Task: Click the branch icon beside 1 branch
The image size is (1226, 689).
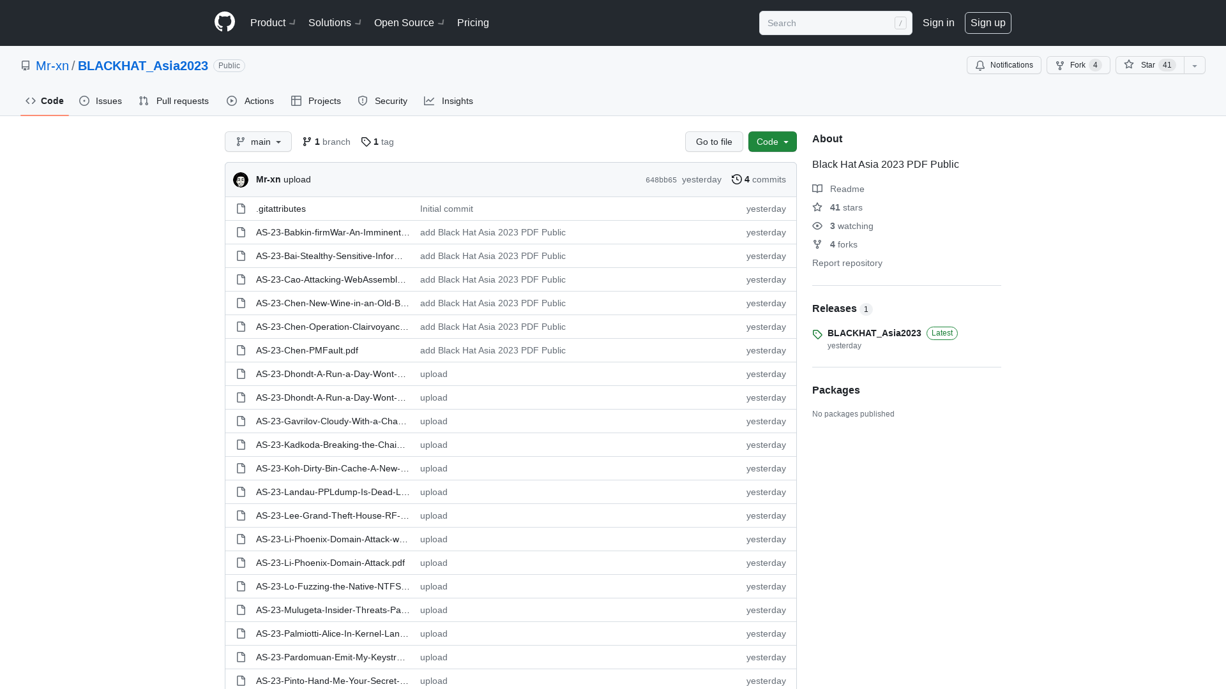Action: (307, 142)
